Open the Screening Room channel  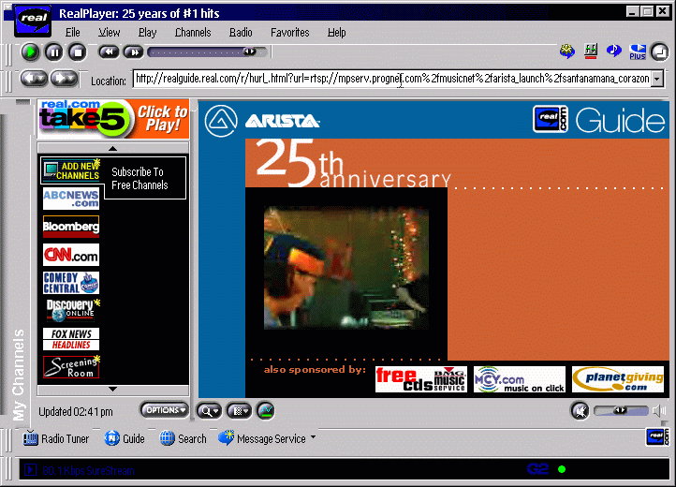pyautogui.click(x=71, y=366)
